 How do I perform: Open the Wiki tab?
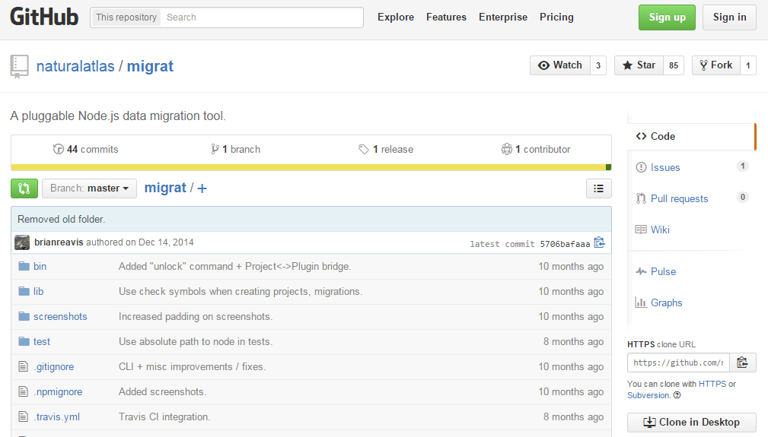click(691, 230)
